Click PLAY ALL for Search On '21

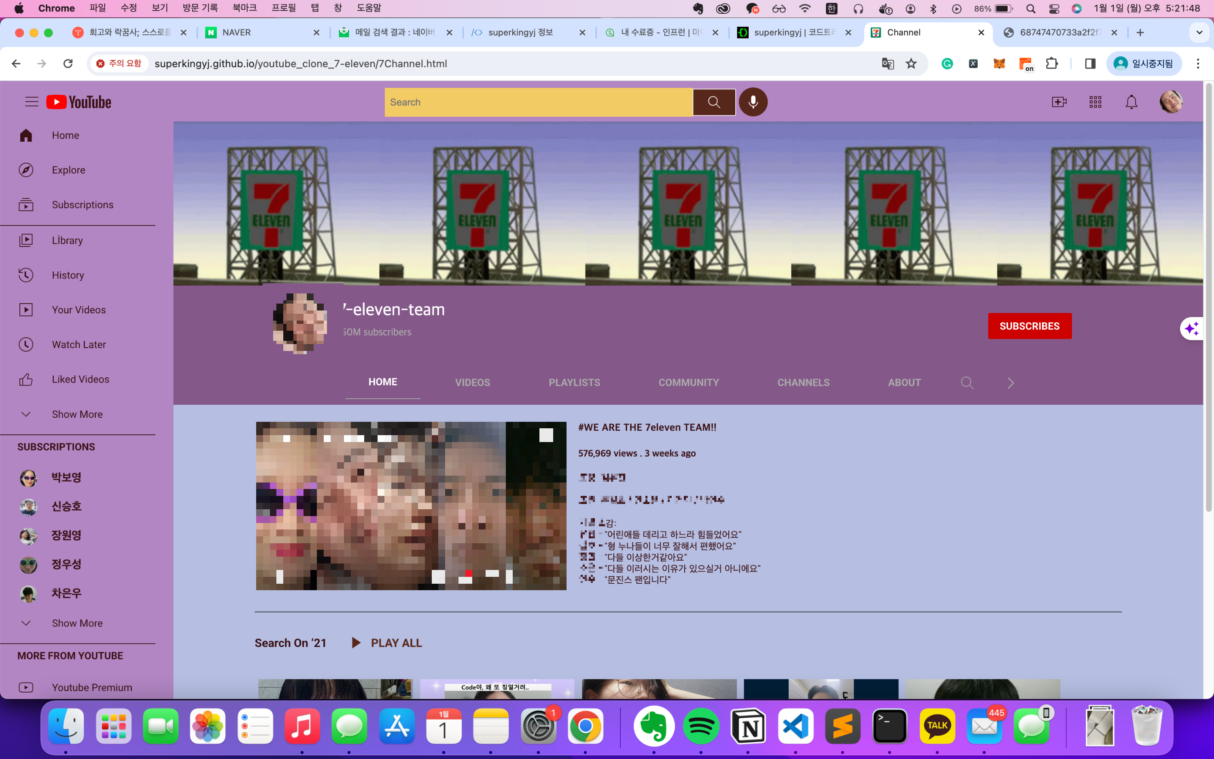[387, 643]
